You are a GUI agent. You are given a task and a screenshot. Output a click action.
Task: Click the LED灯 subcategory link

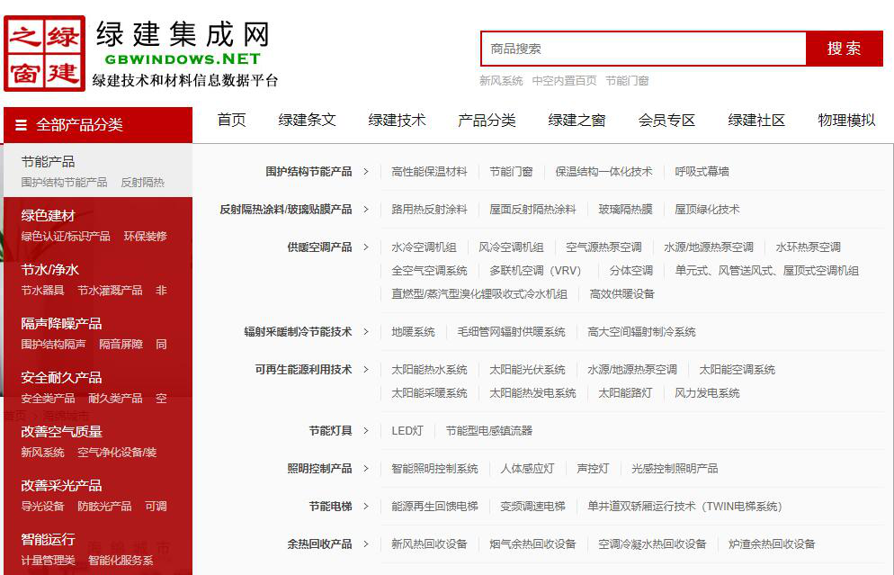[407, 430]
